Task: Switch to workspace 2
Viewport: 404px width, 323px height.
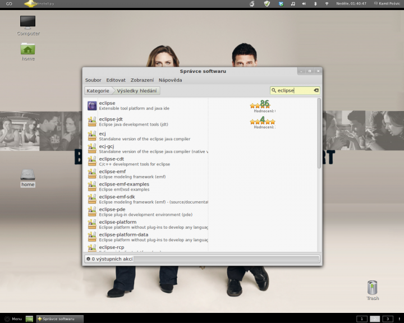Action: coord(375,319)
